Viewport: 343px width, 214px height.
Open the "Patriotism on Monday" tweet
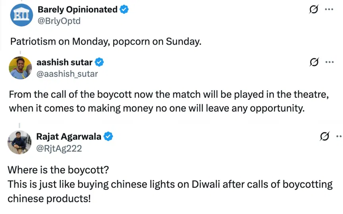click(106, 42)
